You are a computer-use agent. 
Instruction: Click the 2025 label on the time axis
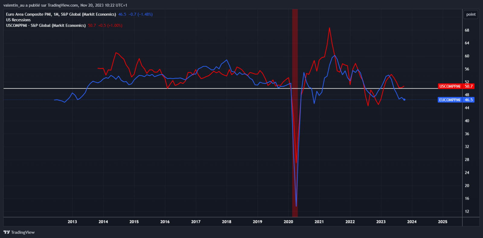[443, 222]
